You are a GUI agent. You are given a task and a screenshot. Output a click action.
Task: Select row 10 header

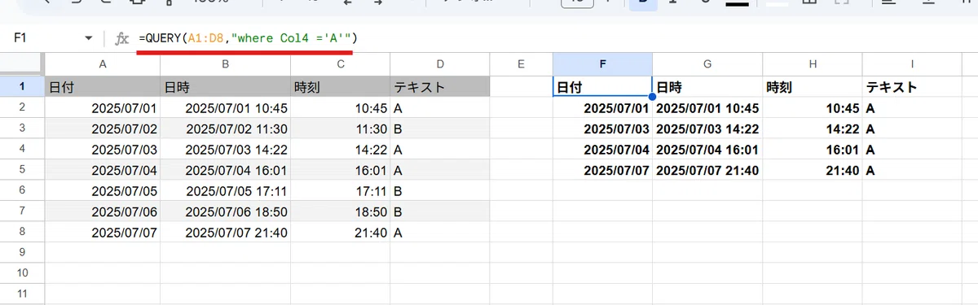pos(22,273)
